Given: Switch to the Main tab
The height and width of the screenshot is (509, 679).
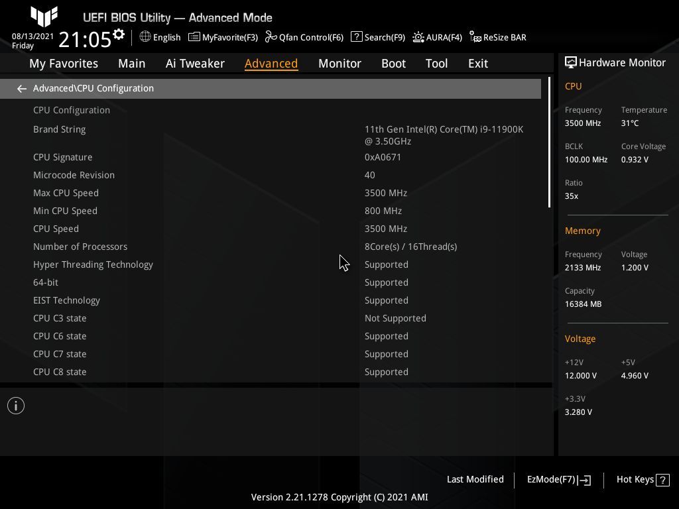Looking at the screenshot, I should pyautogui.click(x=132, y=64).
